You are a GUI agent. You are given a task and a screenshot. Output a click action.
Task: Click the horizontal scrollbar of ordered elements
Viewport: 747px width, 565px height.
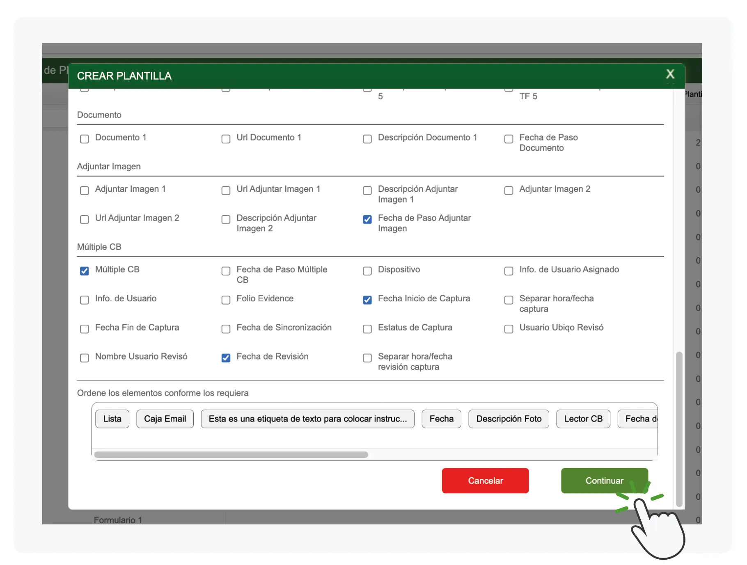click(x=231, y=454)
